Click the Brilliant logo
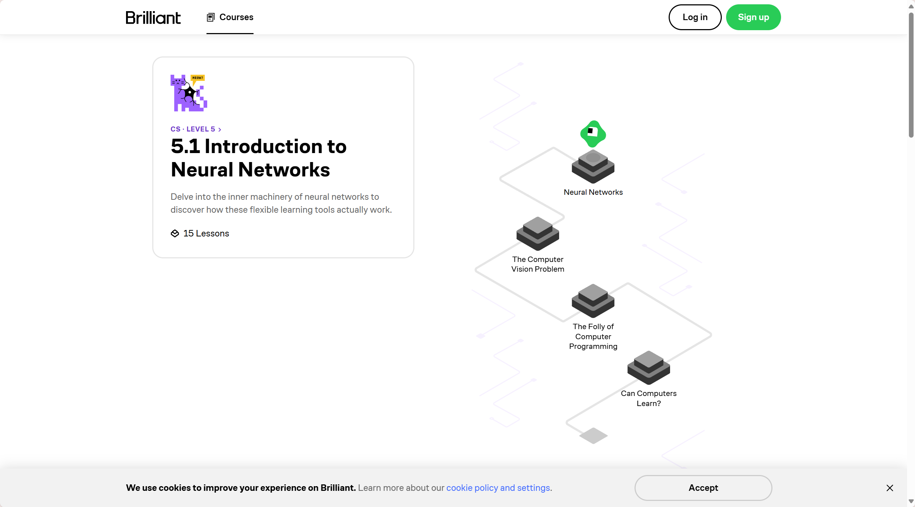This screenshot has width=915, height=507. coord(153,18)
